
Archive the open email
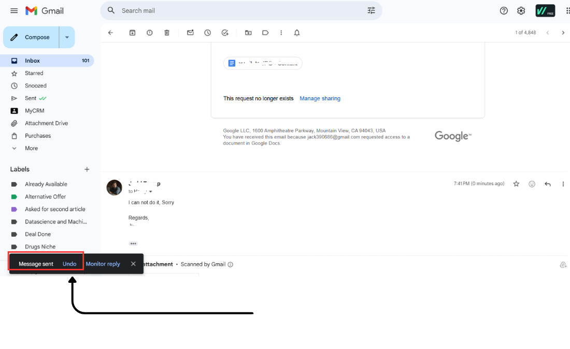[132, 32]
